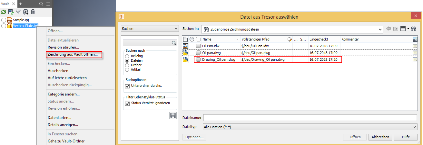Screen dimensions: 423x145
Task: Choose Auf letzte zurücksetzen in context menu
Action: pos(67,77)
